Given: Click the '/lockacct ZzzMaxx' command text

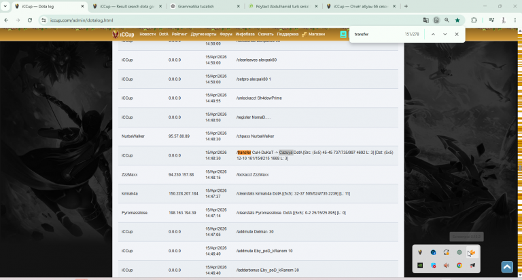Looking at the screenshot, I should pyautogui.click(x=253, y=175).
